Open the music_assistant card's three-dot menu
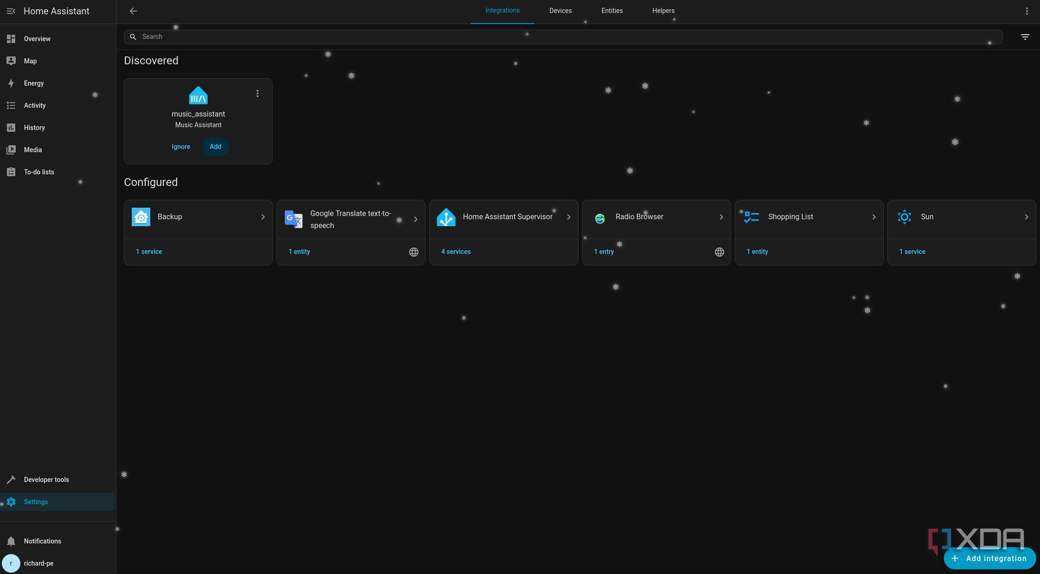This screenshot has height=574, width=1040. click(258, 93)
